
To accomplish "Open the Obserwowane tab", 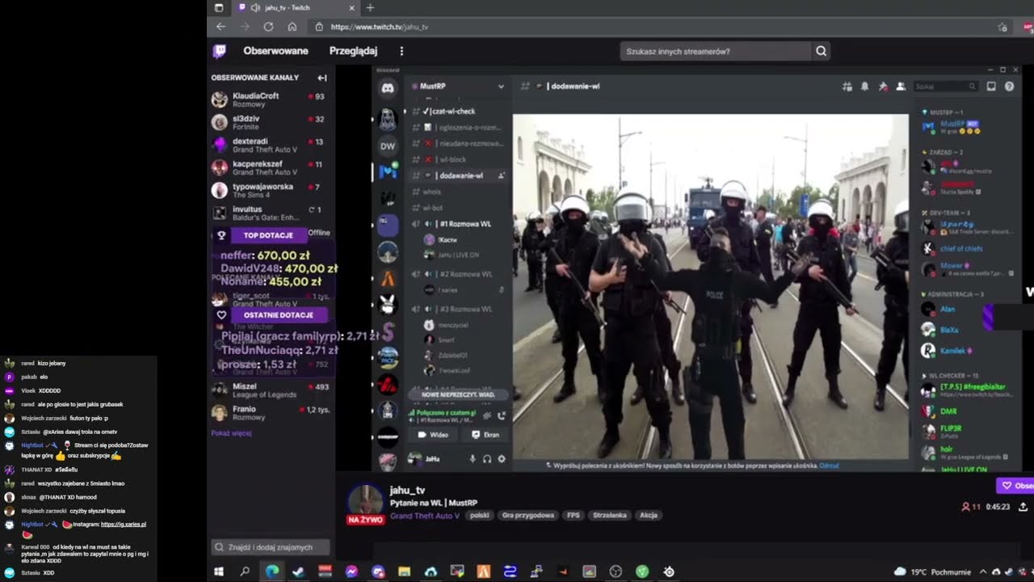I will (275, 51).
